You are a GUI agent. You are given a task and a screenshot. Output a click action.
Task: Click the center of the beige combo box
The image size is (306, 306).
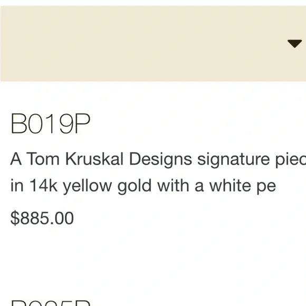[153, 43]
